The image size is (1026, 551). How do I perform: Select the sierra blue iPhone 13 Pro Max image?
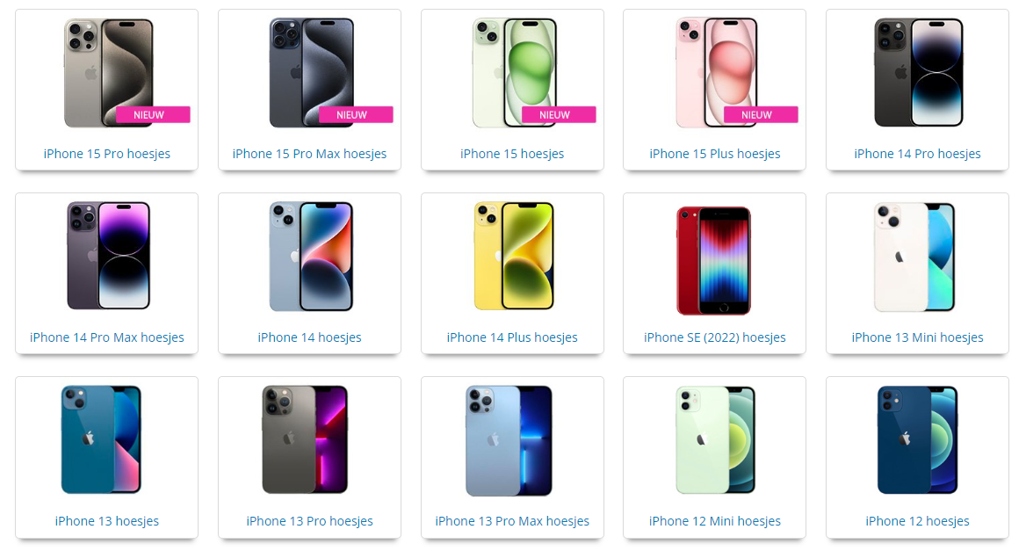[x=509, y=440]
